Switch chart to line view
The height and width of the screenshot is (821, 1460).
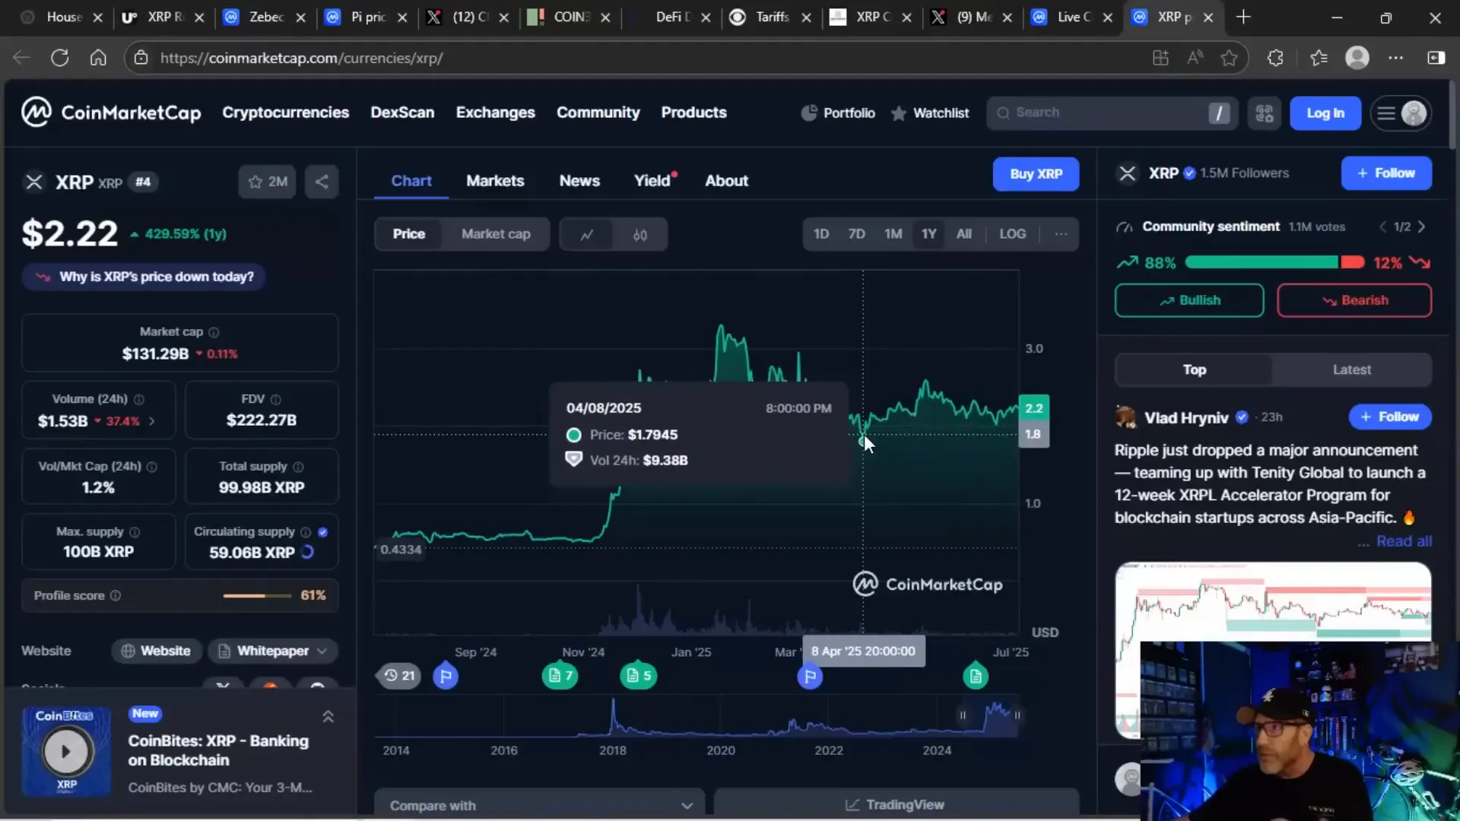click(586, 234)
